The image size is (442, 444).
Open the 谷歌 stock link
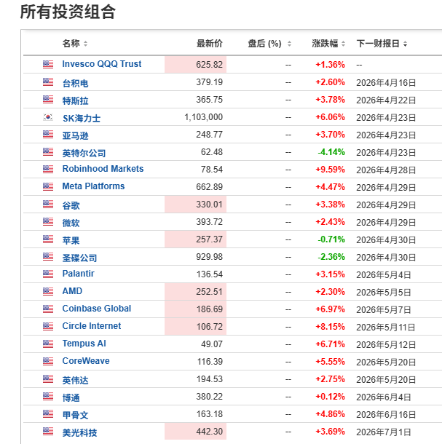click(71, 205)
